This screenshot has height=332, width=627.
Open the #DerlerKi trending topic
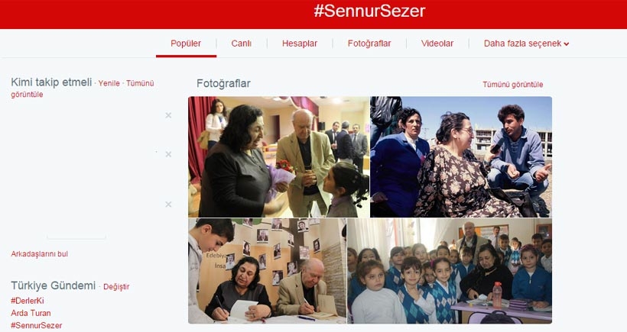click(28, 301)
